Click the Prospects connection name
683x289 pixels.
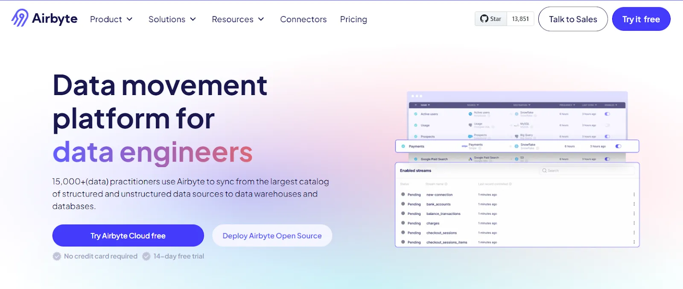tap(427, 136)
